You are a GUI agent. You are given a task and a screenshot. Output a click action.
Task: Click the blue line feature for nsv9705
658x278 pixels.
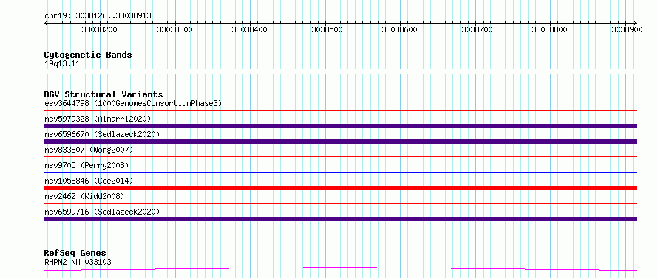click(x=340, y=172)
